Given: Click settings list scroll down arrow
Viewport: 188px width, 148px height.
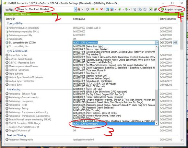Looking at the screenshot, I should tap(182, 140).
